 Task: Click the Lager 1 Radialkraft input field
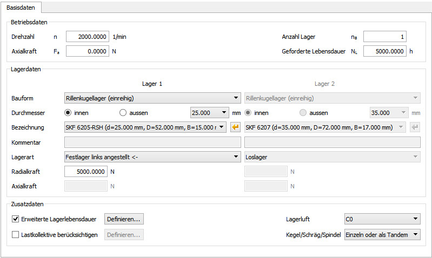pyautogui.click(x=86, y=171)
